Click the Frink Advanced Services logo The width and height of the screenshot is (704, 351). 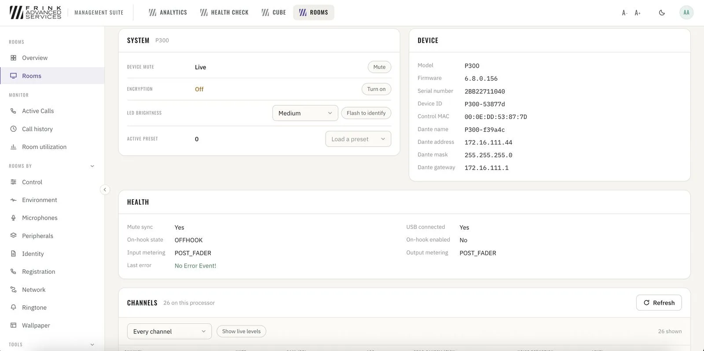pyautogui.click(x=35, y=12)
